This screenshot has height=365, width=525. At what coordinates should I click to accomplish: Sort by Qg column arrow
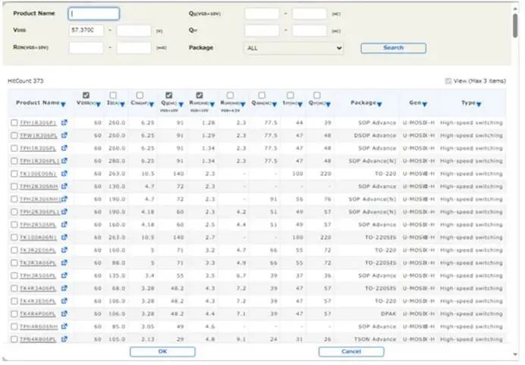coord(181,105)
